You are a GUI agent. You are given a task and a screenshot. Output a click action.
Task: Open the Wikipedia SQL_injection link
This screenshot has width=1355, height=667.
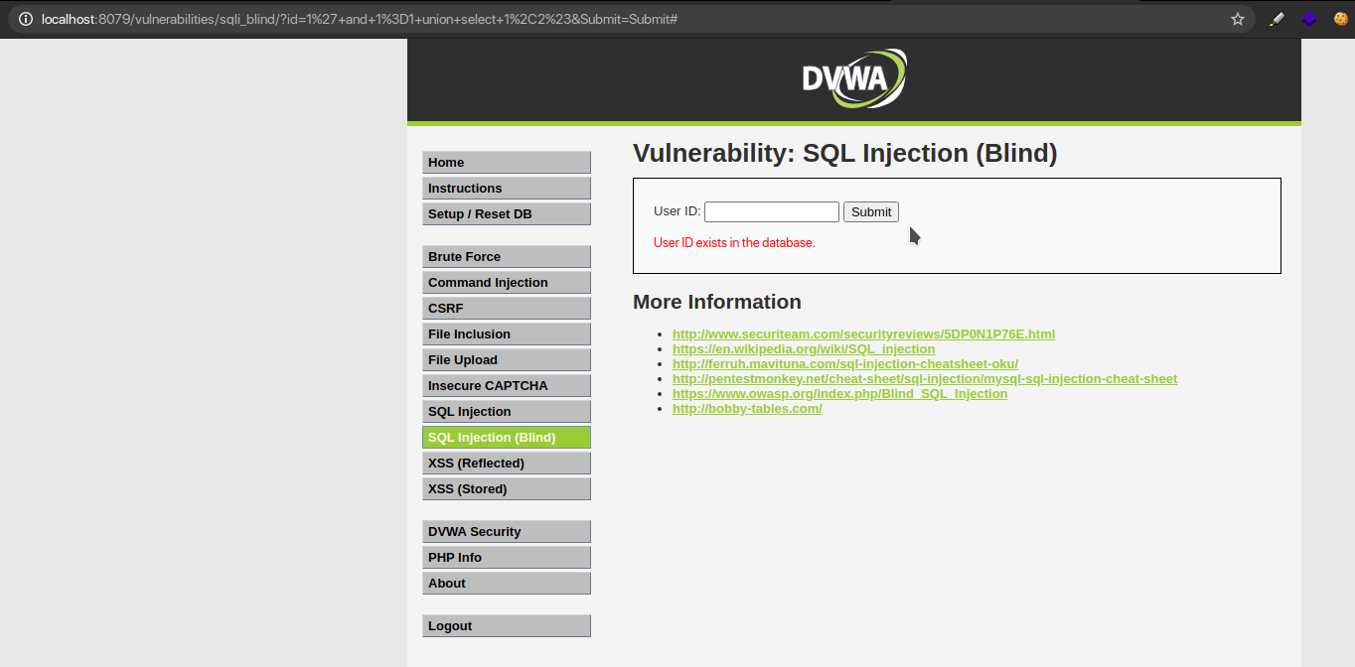(804, 349)
